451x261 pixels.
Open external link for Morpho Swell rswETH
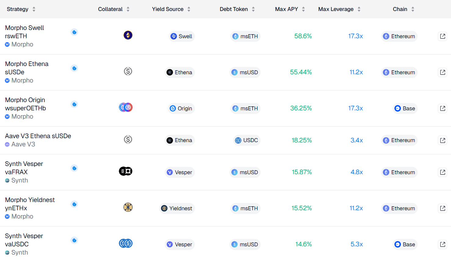(442, 36)
